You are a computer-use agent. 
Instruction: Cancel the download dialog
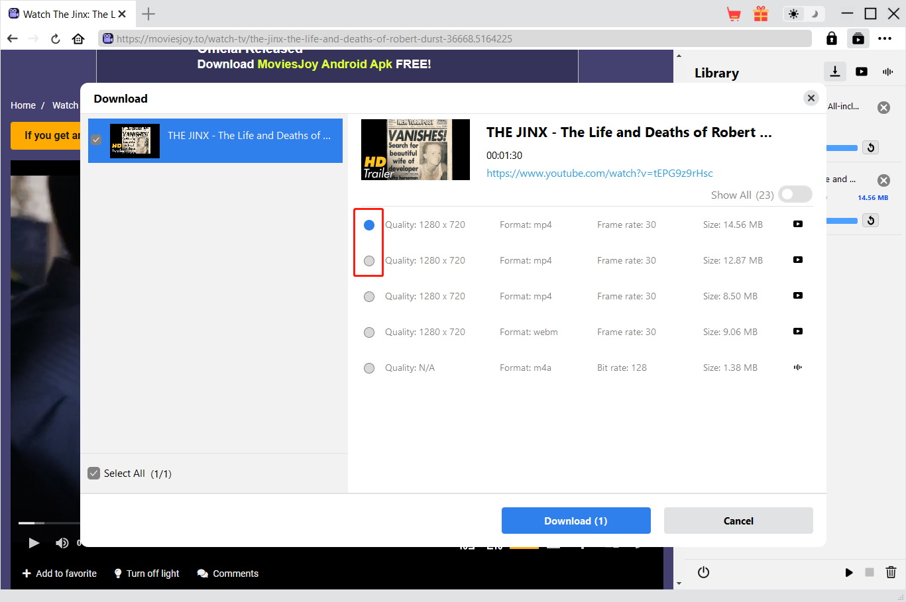(738, 521)
